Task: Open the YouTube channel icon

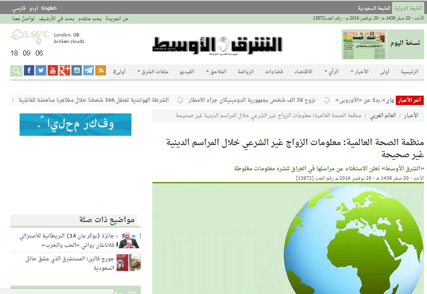Action: [x=53, y=70]
